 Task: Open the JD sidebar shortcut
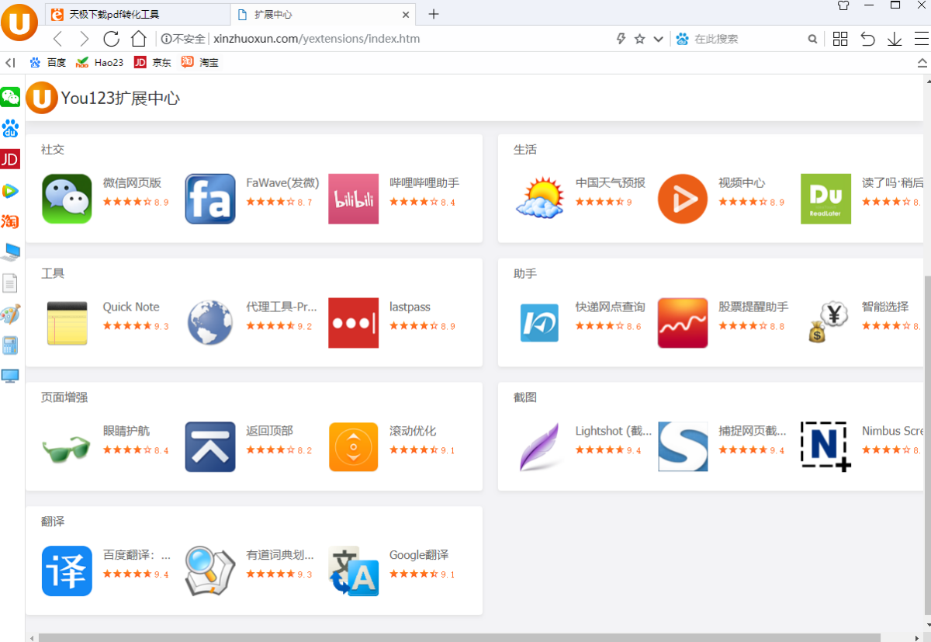10,159
